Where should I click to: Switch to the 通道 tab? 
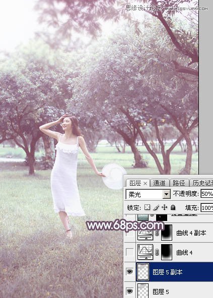pyautogui.click(x=159, y=183)
